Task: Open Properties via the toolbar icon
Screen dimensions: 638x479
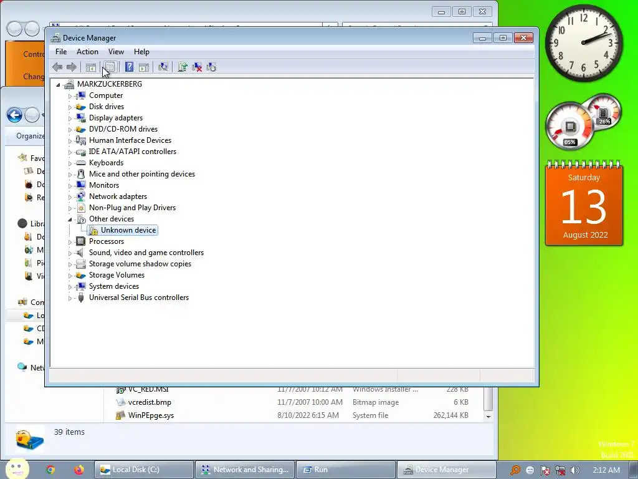Action: point(110,67)
